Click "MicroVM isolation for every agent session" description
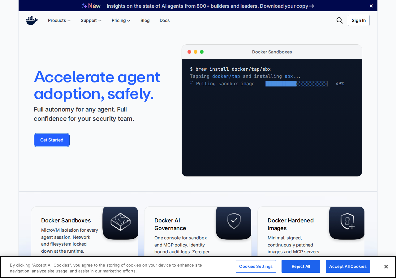The image size is (396, 278). click(x=70, y=241)
